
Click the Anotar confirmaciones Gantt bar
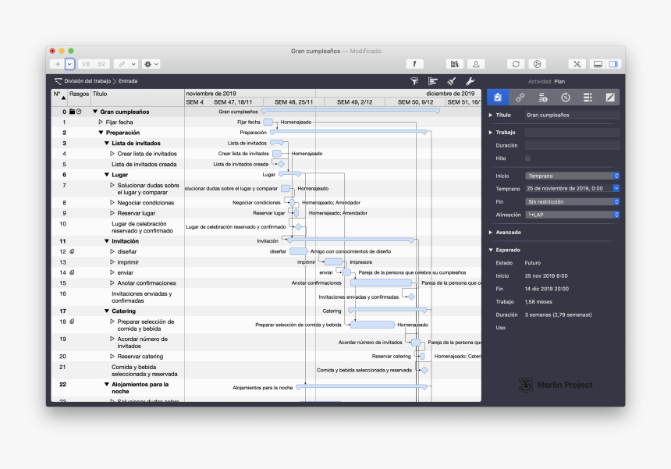[x=381, y=282]
